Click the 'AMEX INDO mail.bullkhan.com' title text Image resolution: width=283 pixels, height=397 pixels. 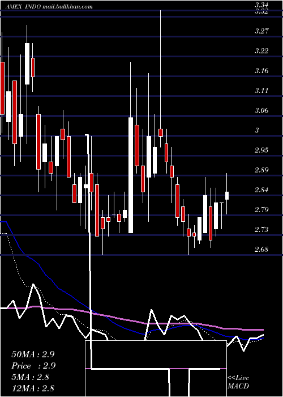click(50, 7)
